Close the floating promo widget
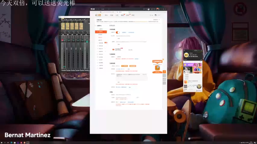The image size is (257, 144). click(163, 60)
